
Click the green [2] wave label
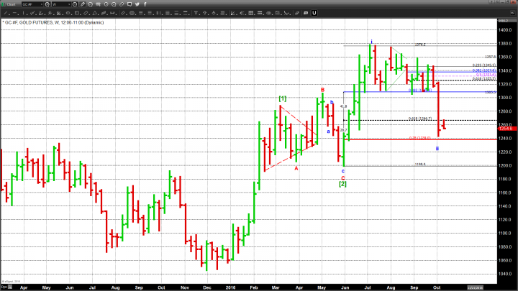343,184
